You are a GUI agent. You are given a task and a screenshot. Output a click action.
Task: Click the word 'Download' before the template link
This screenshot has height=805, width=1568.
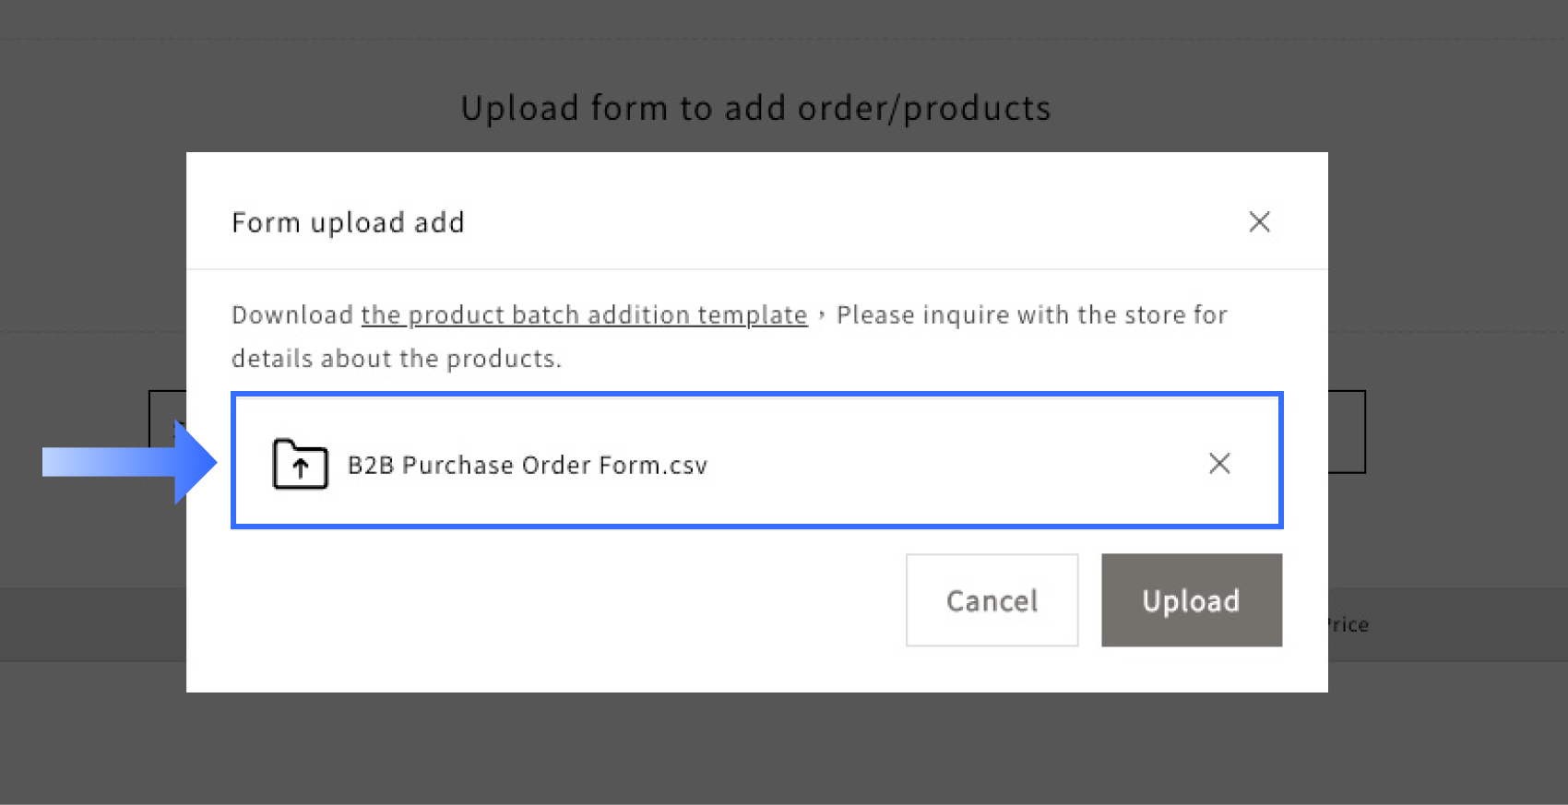tap(291, 315)
